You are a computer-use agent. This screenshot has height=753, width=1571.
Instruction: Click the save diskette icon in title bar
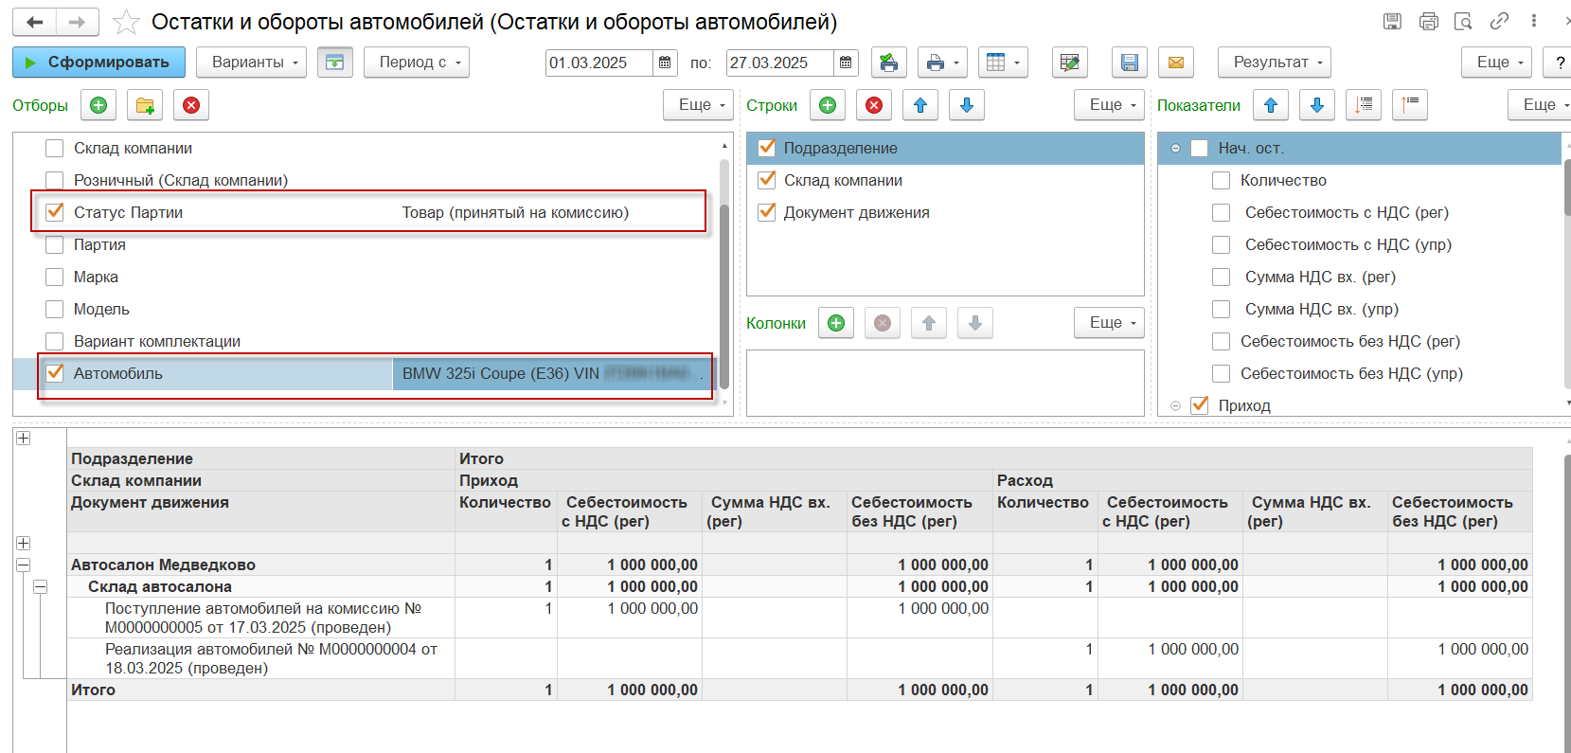1392,21
